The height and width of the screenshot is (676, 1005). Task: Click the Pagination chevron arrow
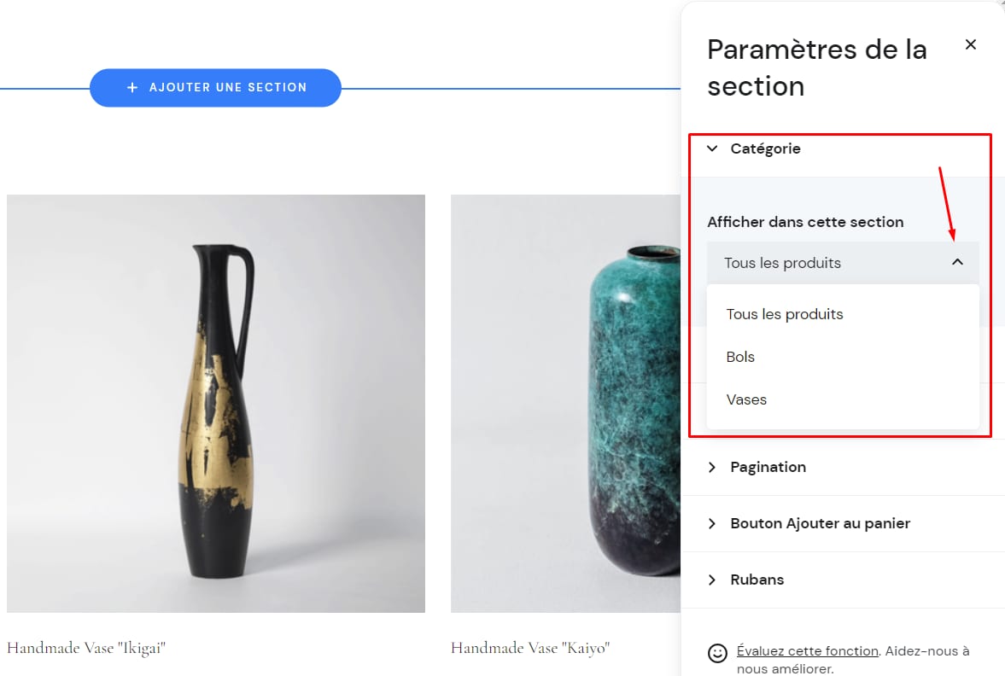[x=712, y=467]
